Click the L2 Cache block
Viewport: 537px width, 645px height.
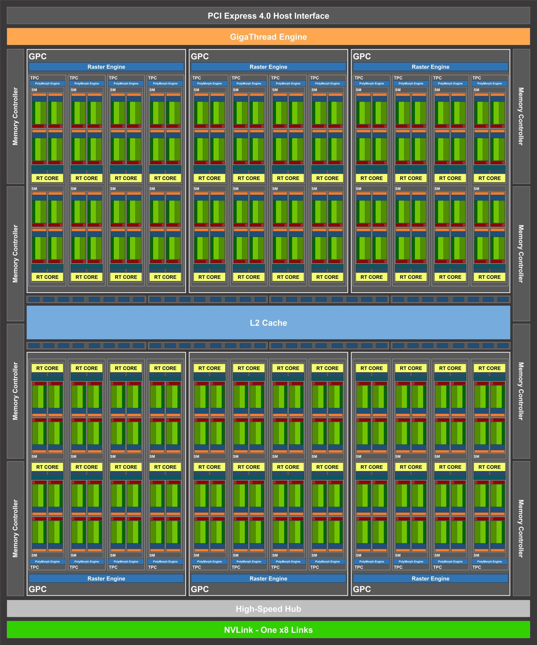click(268, 322)
